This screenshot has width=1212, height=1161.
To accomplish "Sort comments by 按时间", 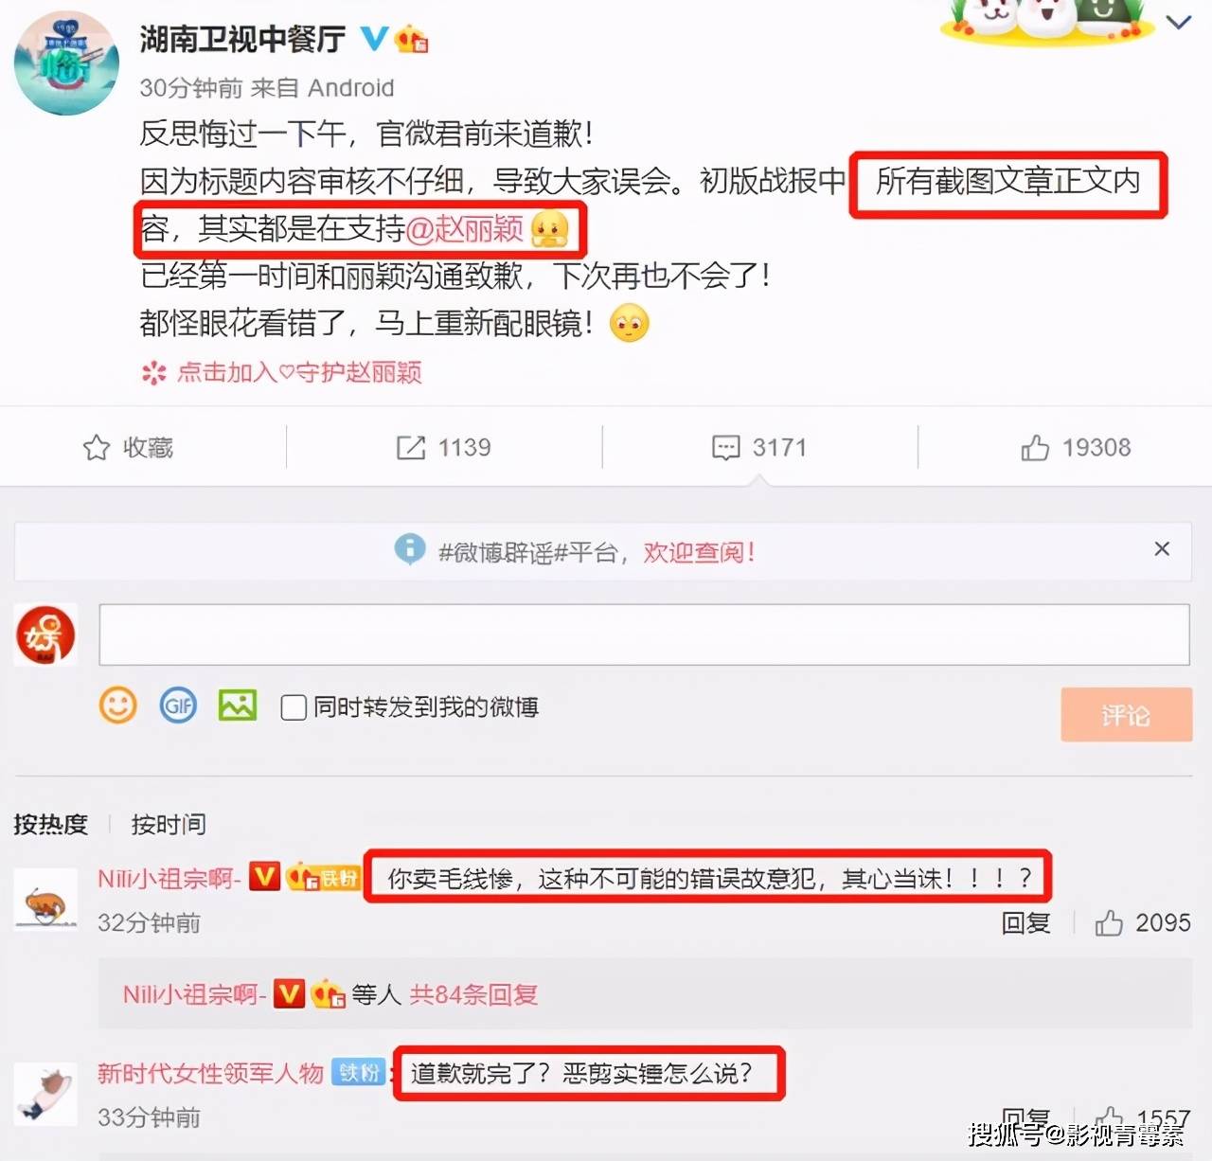I will pos(169,824).
